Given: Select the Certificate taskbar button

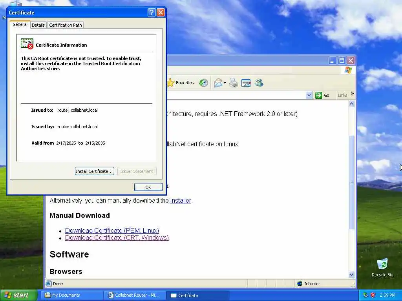Looking at the screenshot, I should [197, 295].
